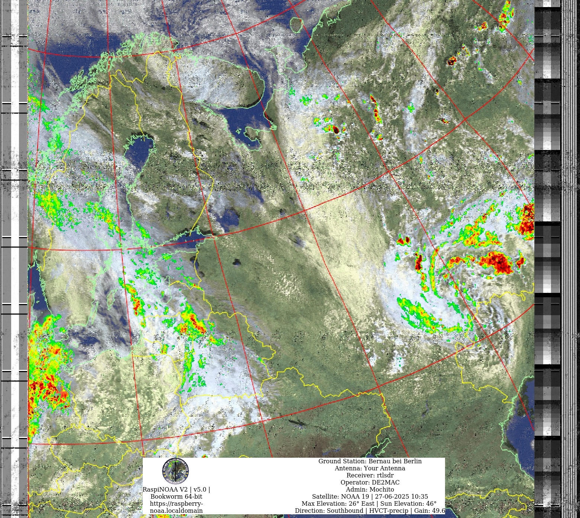Screen dimensions: 580x518
Task: Click the 'Receiver: rtlsdr' text
Action: pos(370,476)
